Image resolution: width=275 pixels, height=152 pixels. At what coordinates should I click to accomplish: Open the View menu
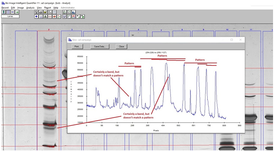pos(39,8)
